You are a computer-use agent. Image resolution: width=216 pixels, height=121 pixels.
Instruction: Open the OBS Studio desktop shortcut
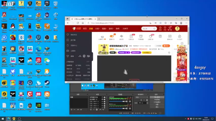point(47,38)
